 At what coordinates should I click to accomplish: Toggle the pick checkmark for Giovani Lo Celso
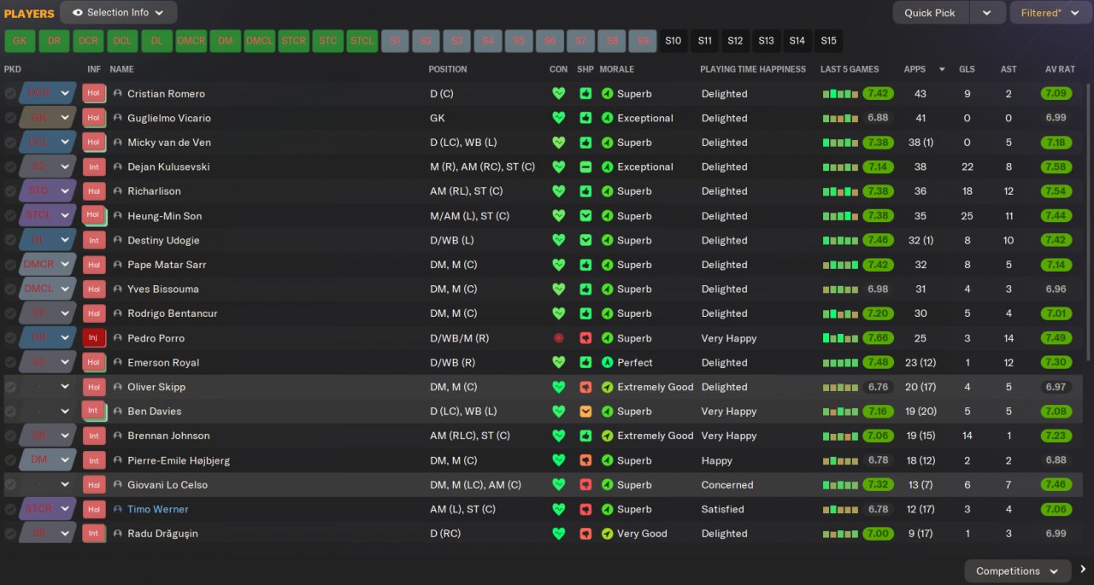(x=10, y=485)
